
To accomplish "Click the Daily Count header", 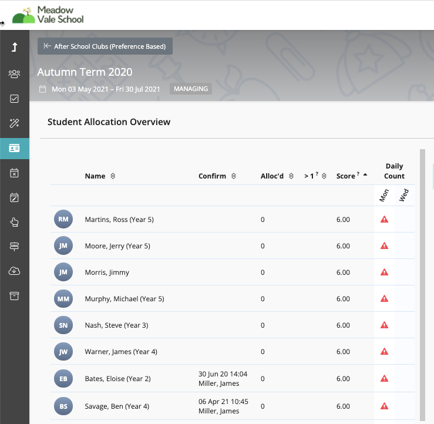I will click(394, 171).
